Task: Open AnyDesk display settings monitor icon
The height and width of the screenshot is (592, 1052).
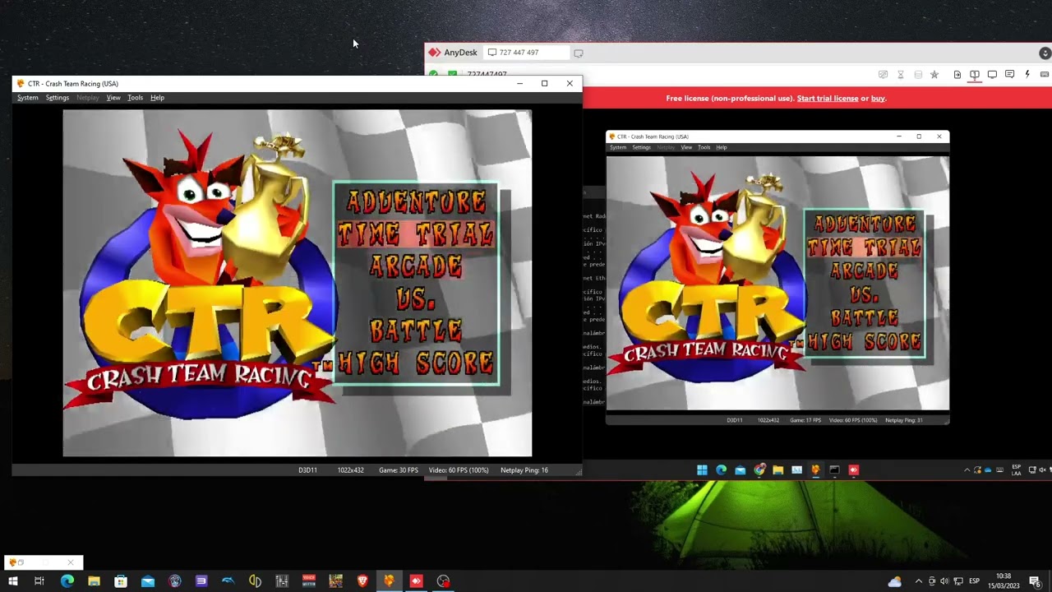Action: coord(992,75)
